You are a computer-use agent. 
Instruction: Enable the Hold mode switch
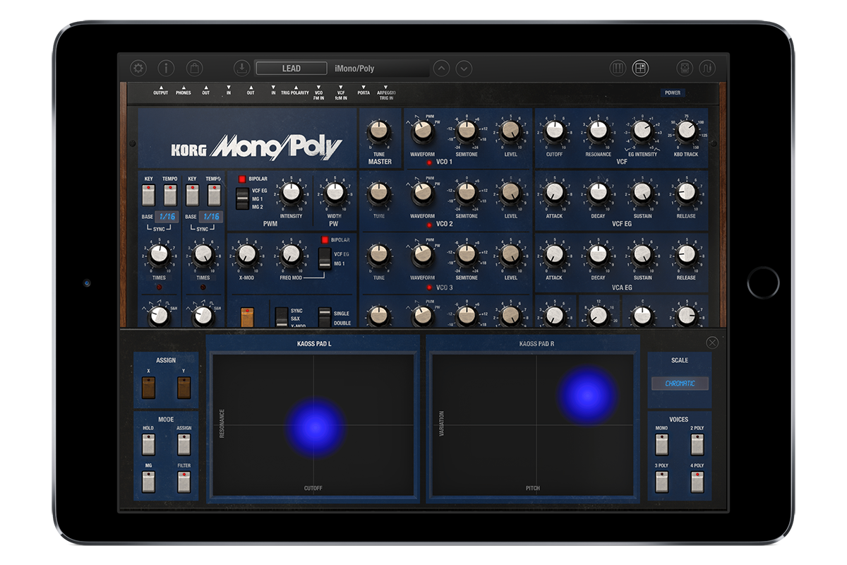148,444
